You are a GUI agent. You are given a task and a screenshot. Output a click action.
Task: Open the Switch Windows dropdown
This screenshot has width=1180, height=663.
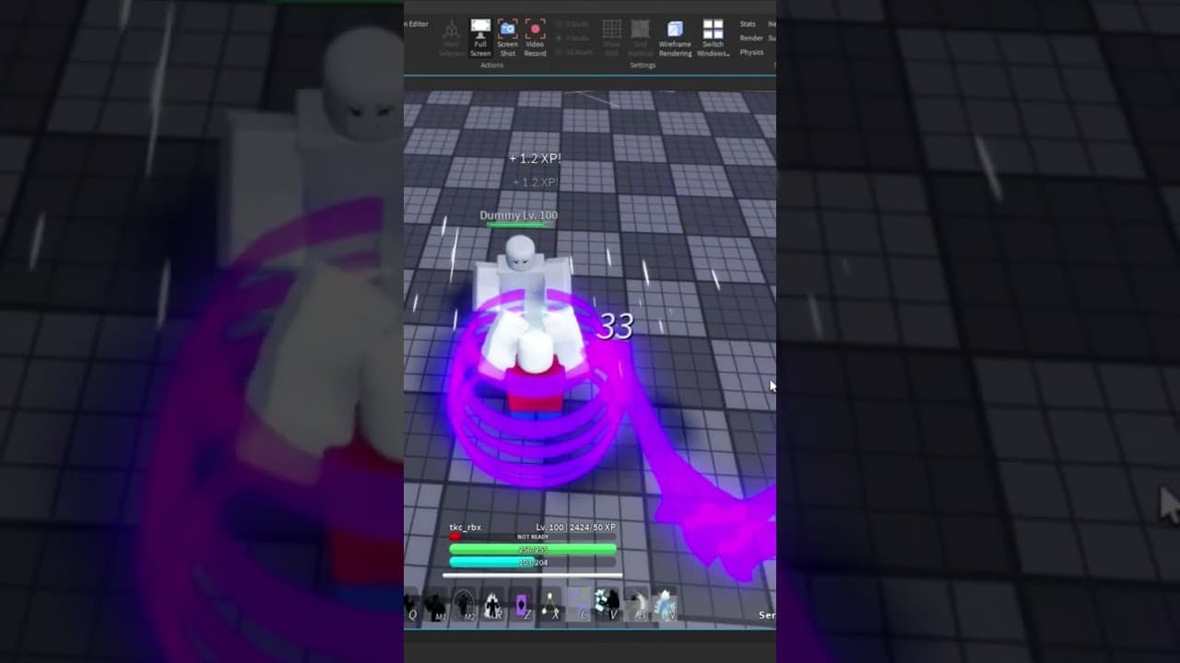click(x=713, y=39)
